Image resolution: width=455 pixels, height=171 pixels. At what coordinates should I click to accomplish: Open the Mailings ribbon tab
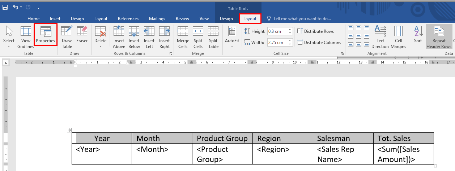point(157,19)
